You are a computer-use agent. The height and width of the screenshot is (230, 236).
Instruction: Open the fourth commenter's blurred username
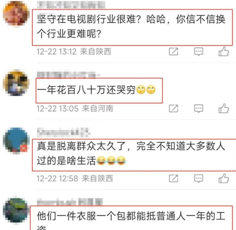click(x=70, y=202)
